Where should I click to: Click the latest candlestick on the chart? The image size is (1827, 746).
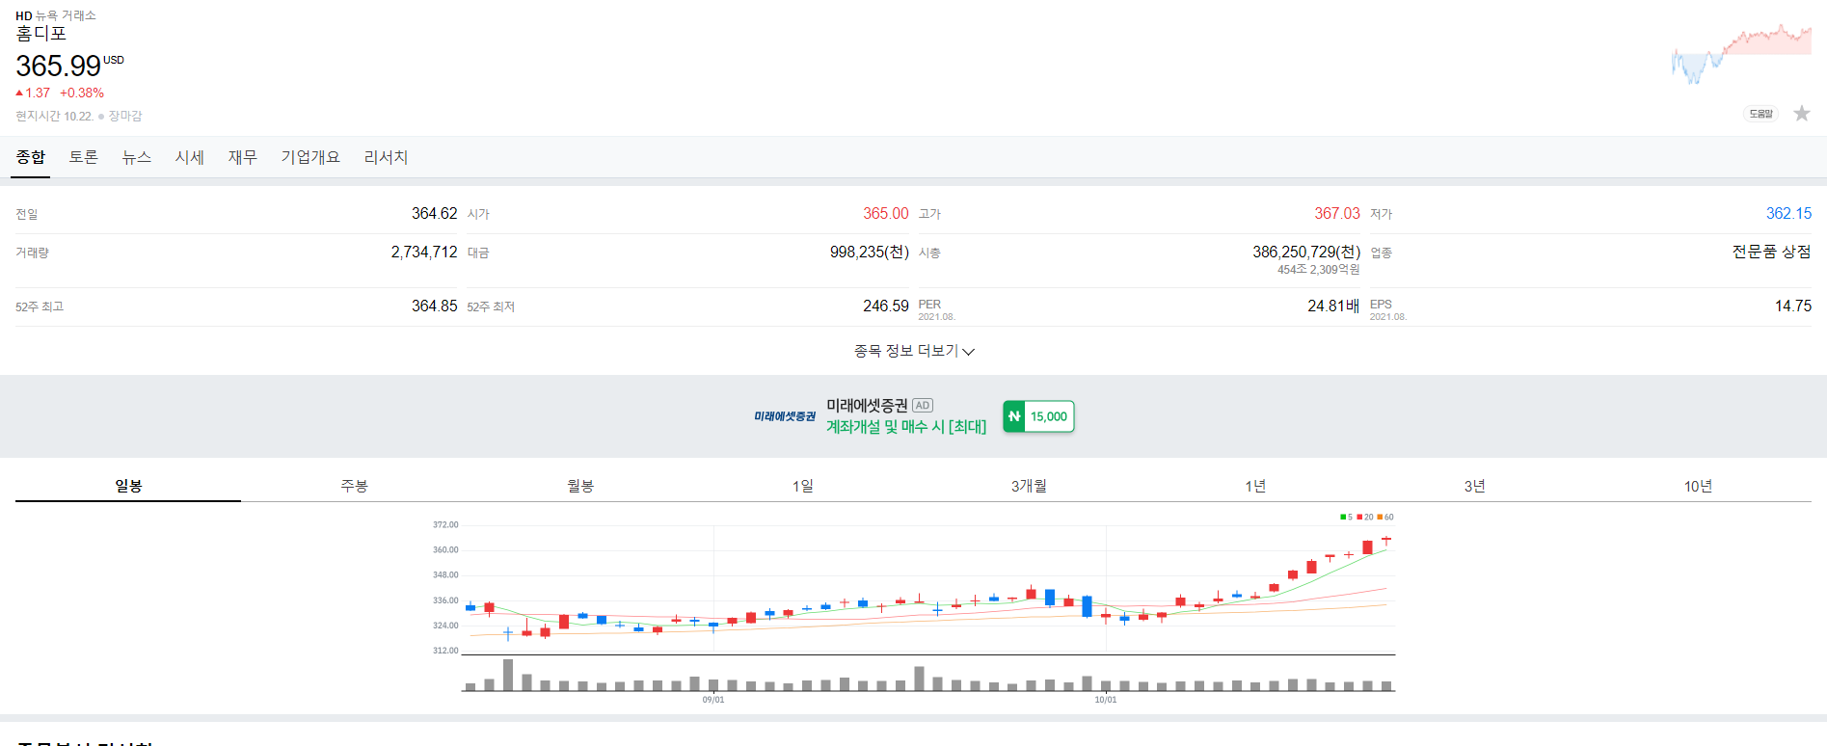tap(1385, 540)
